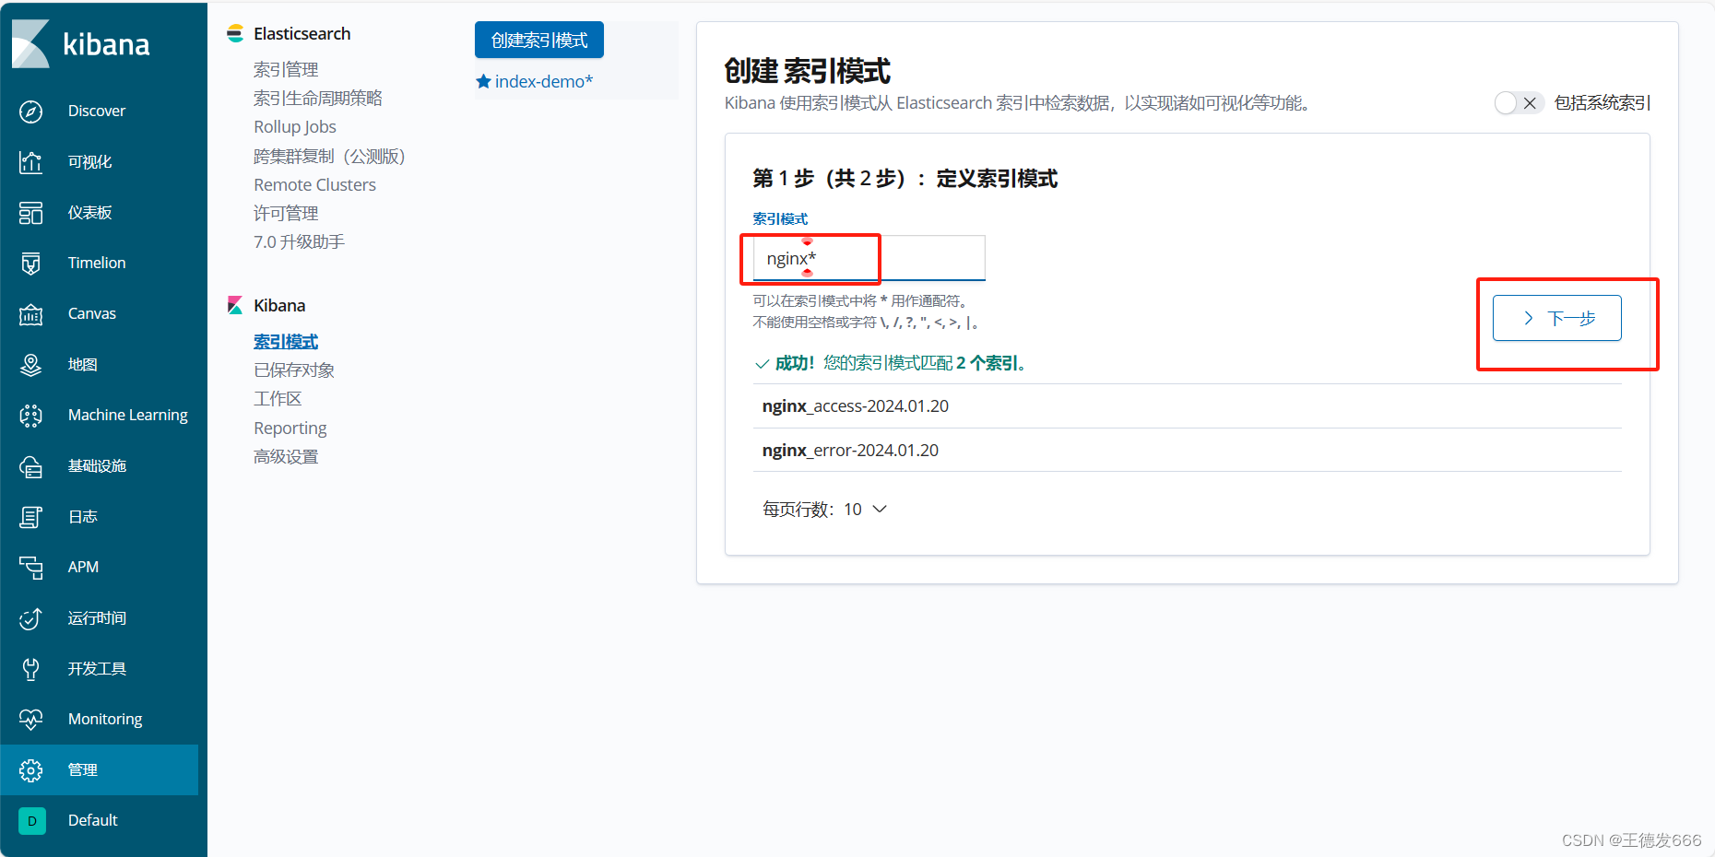Image resolution: width=1715 pixels, height=857 pixels.
Task: Click the 地图 map icon
Action: pyautogui.click(x=30, y=365)
